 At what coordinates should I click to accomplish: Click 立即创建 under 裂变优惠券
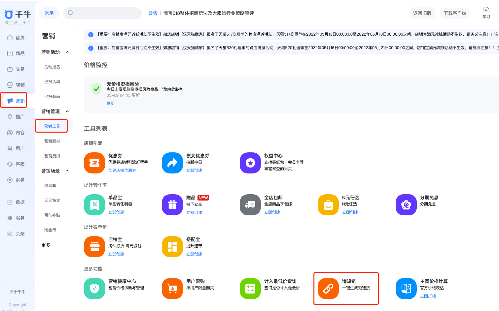click(194, 171)
